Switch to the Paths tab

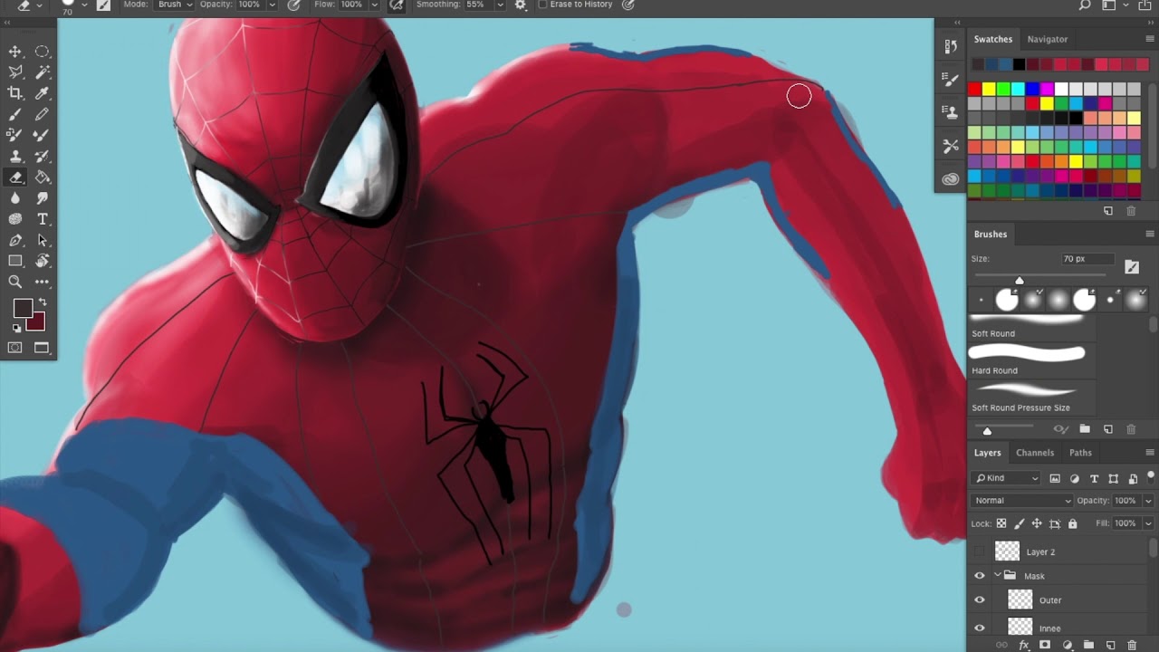(x=1080, y=453)
